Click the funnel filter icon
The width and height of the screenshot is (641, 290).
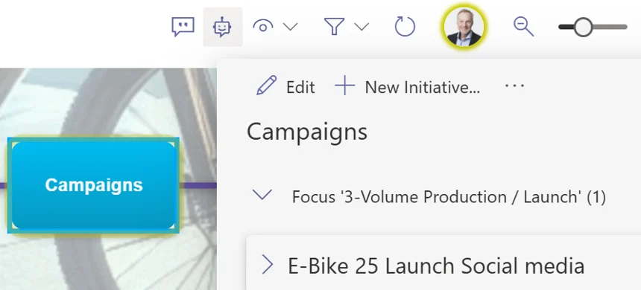click(334, 27)
